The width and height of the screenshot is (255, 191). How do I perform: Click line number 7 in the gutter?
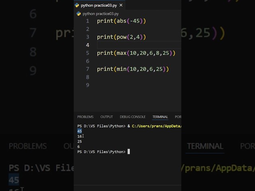coord(88,69)
